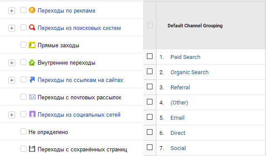Click the Внутренние переходы label

[x=66, y=63]
